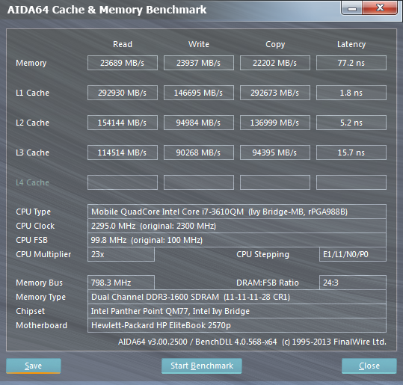Click the CPU Stepping value field

pyautogui.click(x=353, y=254)
